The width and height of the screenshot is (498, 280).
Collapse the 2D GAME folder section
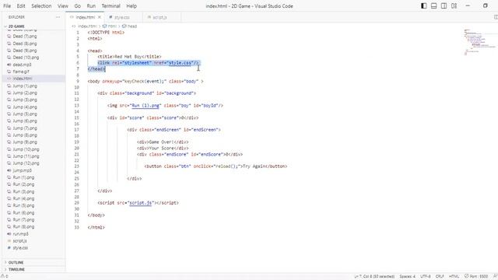(16, 26)
